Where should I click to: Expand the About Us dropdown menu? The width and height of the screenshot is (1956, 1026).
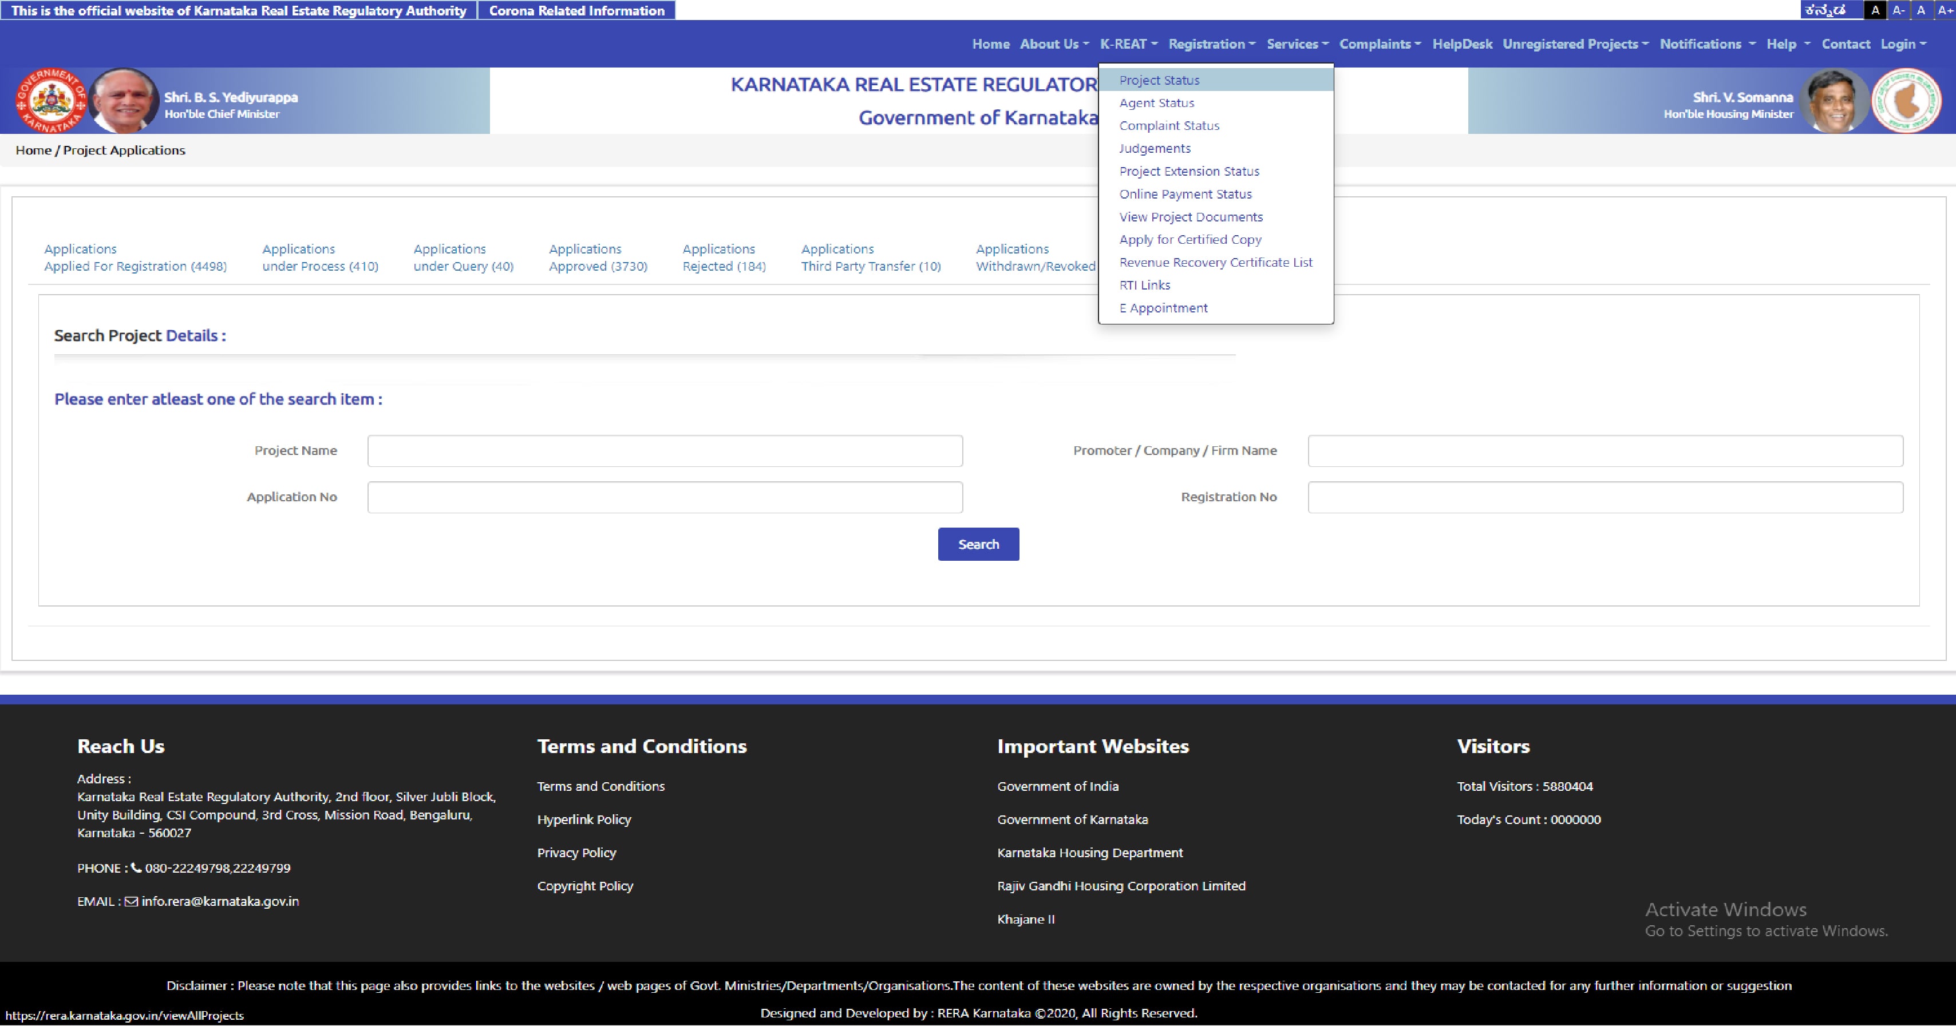tap(1054, 44)
